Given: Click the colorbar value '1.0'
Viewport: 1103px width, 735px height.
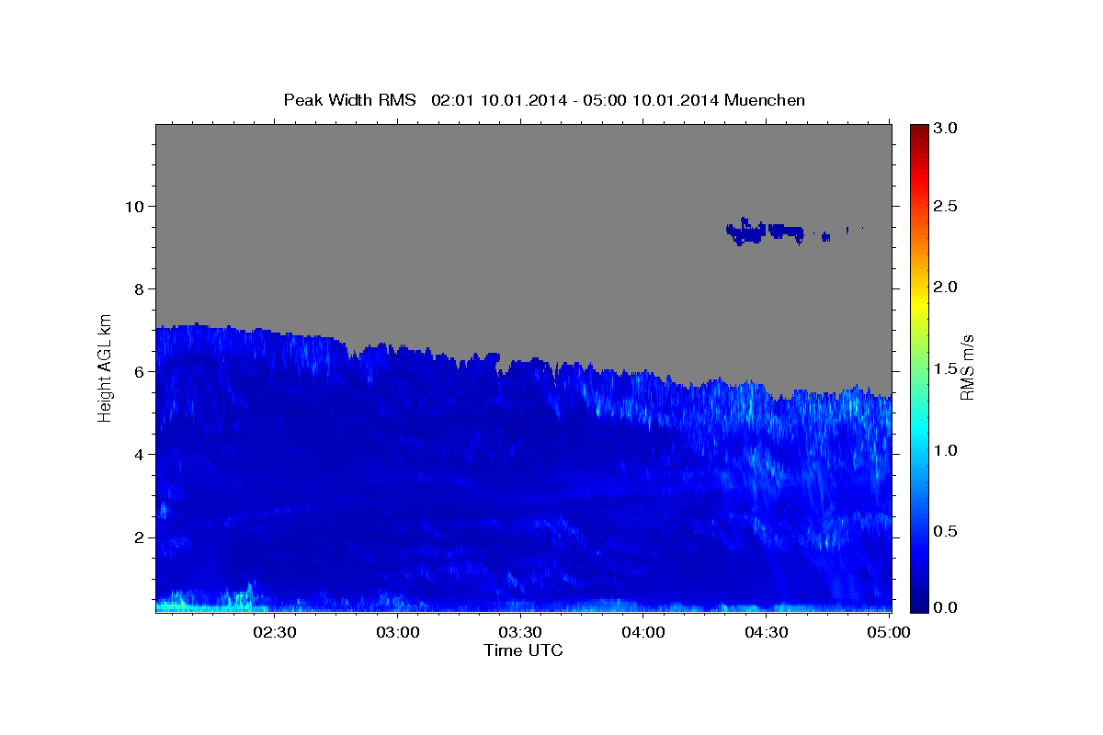Looking at the screenshot, I should pos(947,450).
